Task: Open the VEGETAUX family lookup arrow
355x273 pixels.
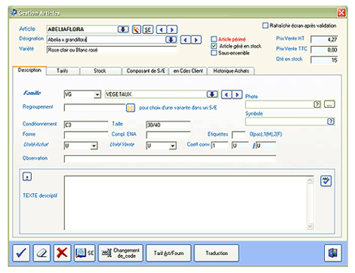Action: tap(212, 94)
